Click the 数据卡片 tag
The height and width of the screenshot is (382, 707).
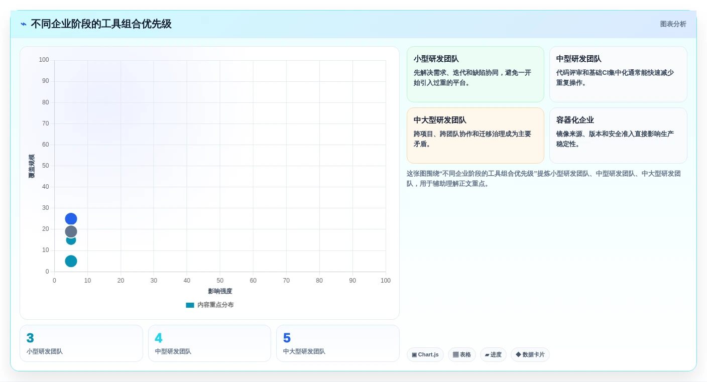pyautogui.click(x=530, y=355)
